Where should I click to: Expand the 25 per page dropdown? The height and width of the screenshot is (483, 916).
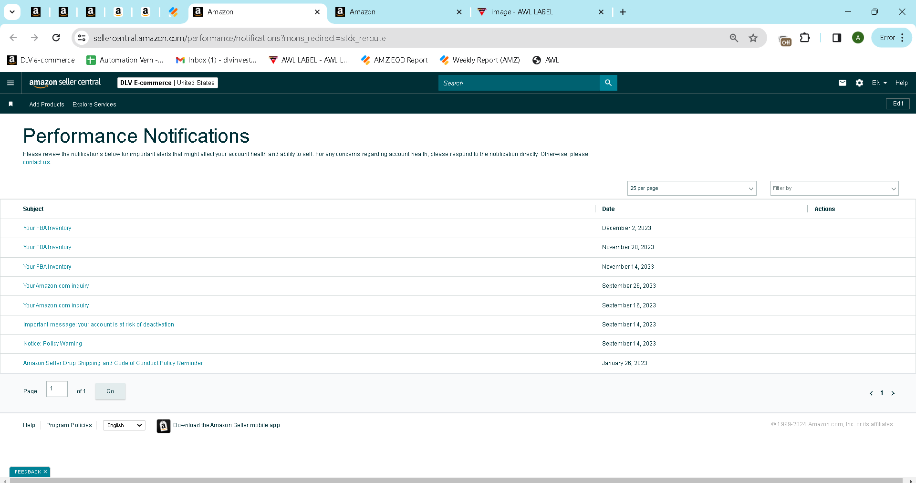click(692, 189)
